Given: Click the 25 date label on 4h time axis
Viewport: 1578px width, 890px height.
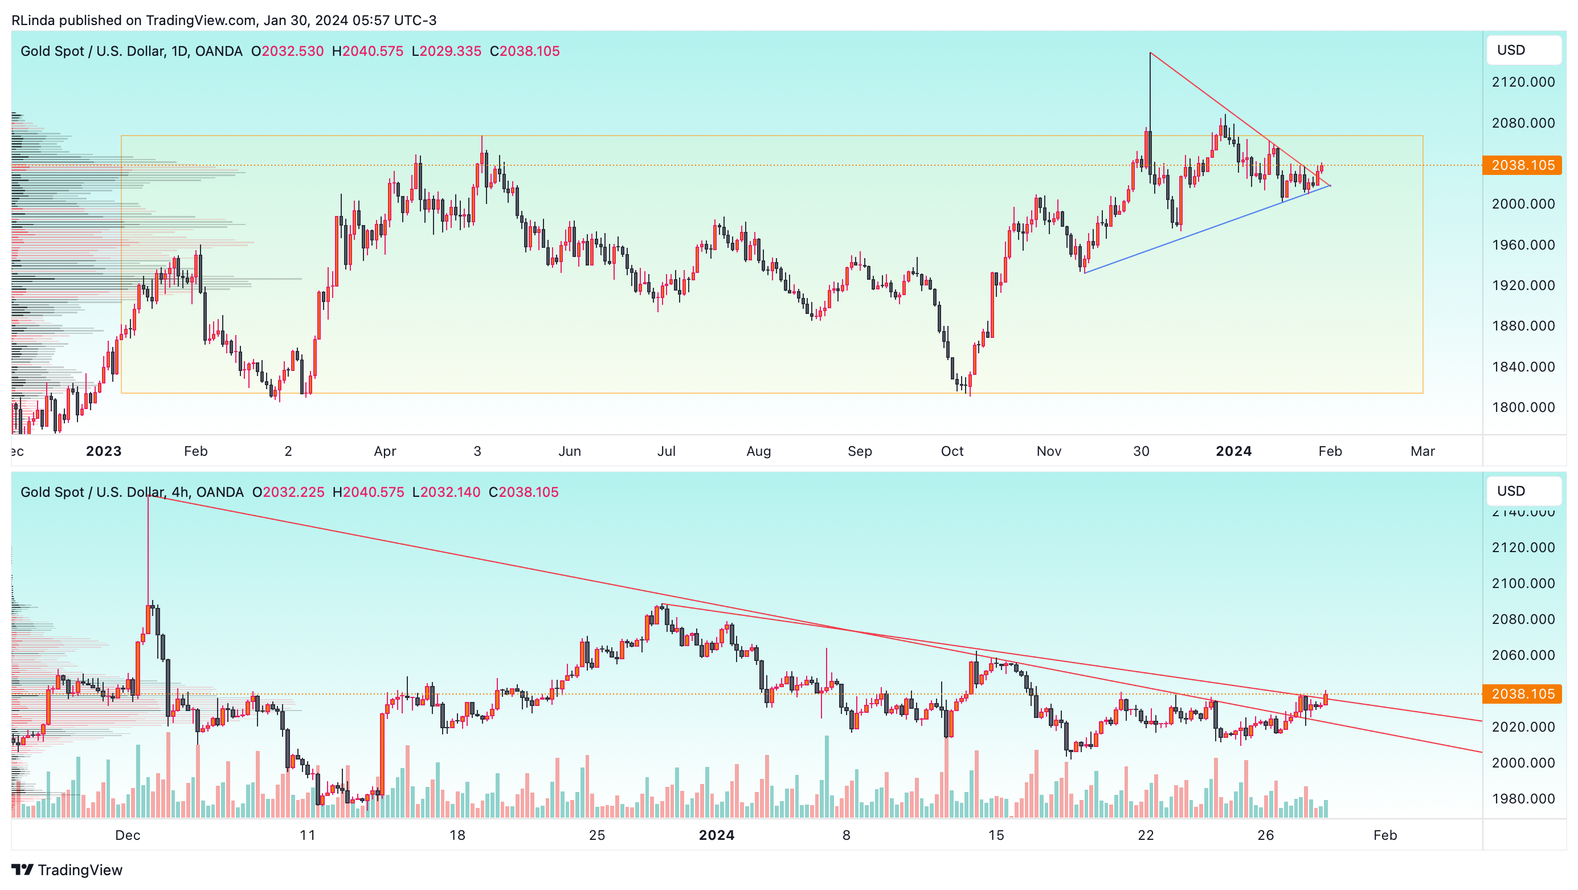Looking at the screenshot, I should 596,835.
